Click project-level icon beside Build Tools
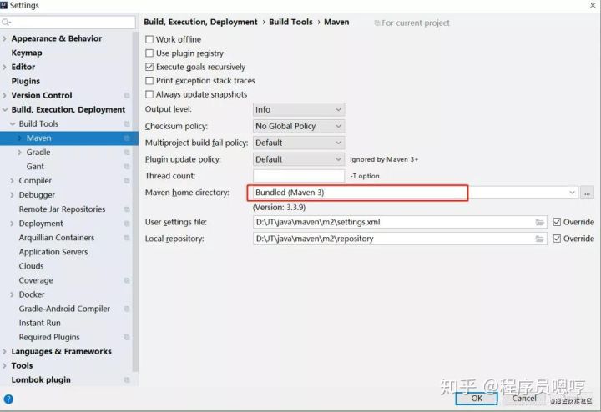The image size is (601, 412). [x=127, y=123]
